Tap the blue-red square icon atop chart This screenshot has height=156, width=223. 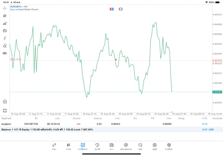[111, 9]
